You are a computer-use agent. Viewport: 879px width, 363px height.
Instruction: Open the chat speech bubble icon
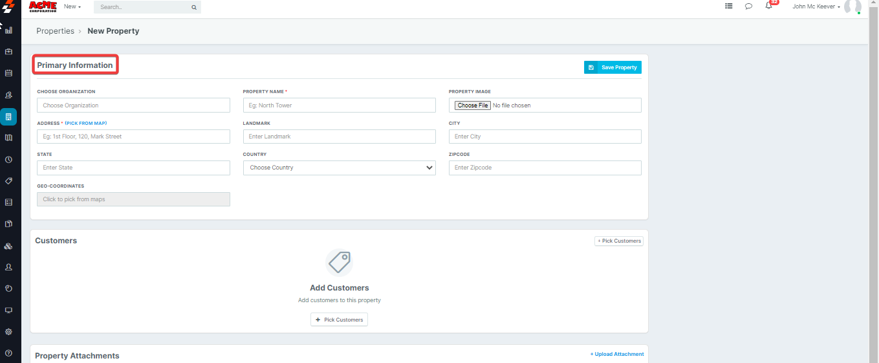click(748, 6)
